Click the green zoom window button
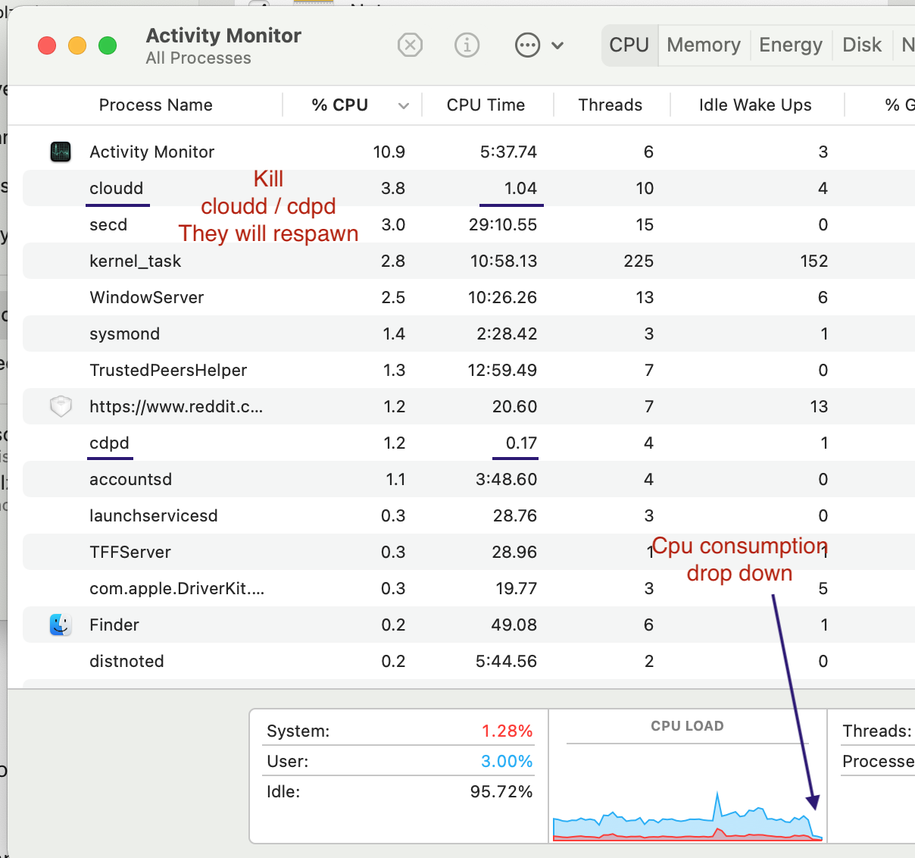Screen dimensions: 915x858 (108, 45)
